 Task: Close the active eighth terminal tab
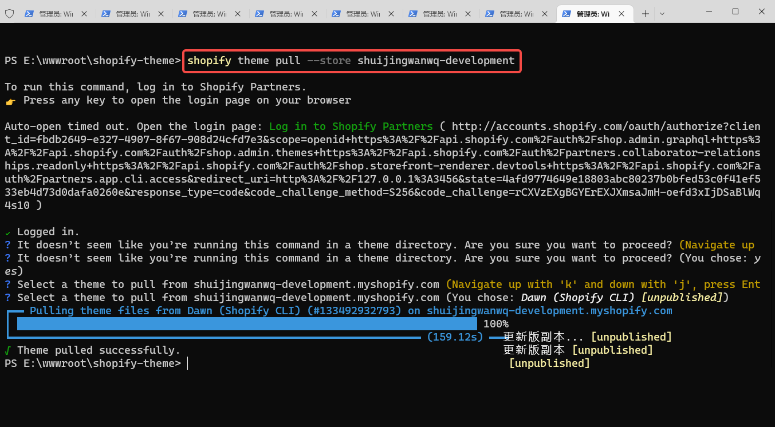coord(621,14)
